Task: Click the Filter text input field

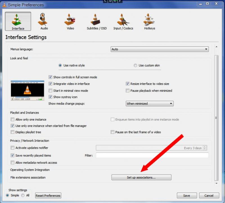Action: pyautogui.click(x=152, y=155)
